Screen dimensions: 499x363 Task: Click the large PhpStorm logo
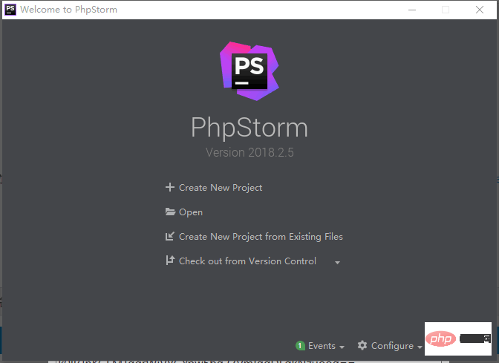click(249, 71)
